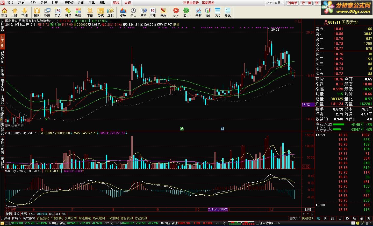Click stock name 601211 国泰君安 header

(x=343, y=22)
